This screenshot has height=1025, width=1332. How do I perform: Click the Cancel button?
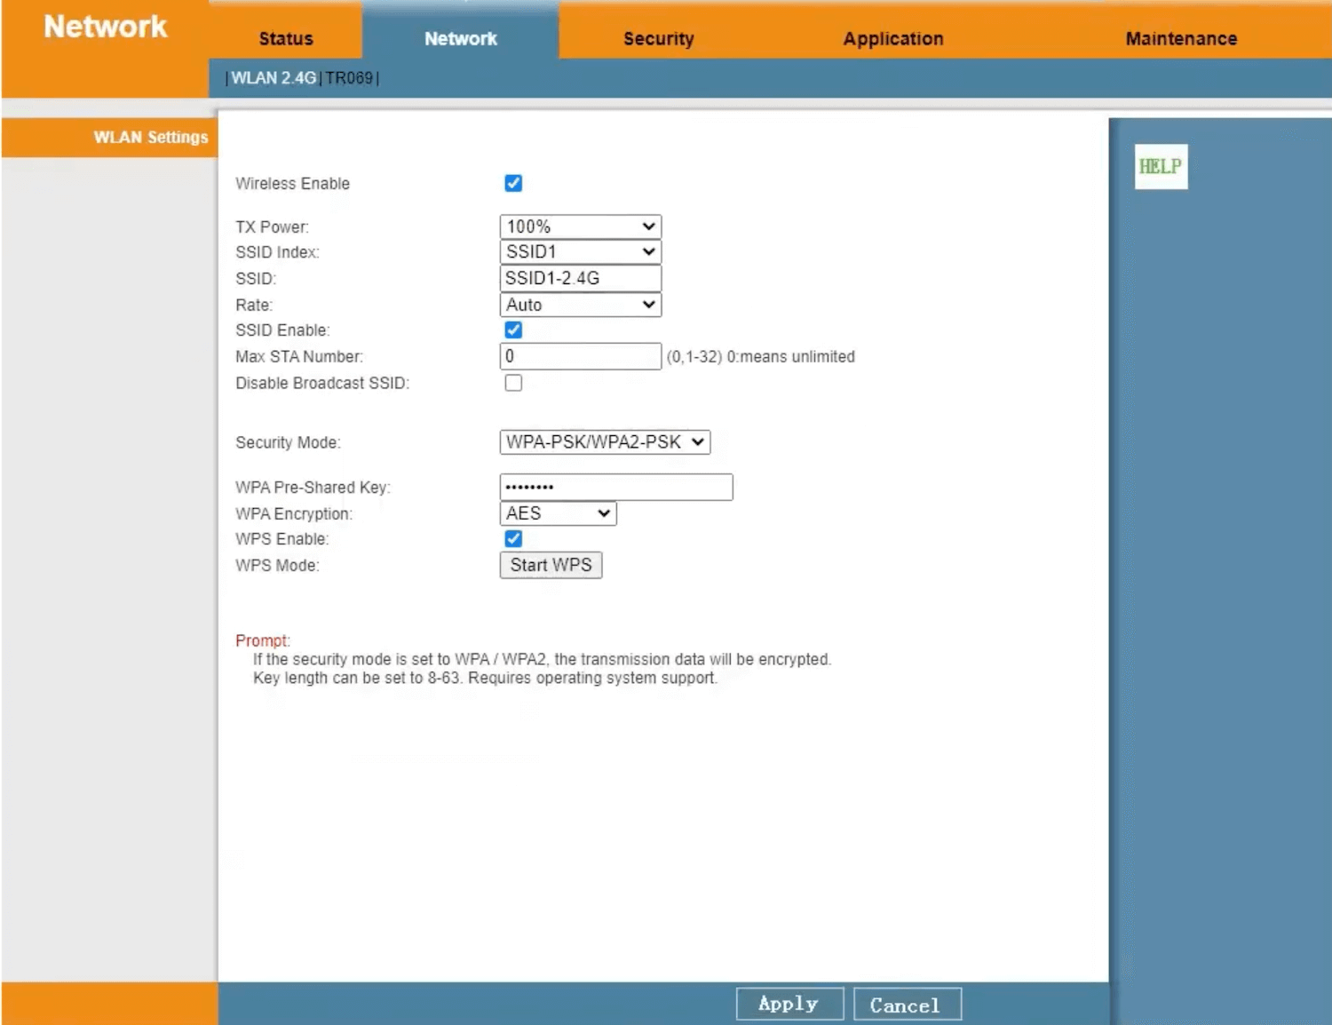[906, 1005]
